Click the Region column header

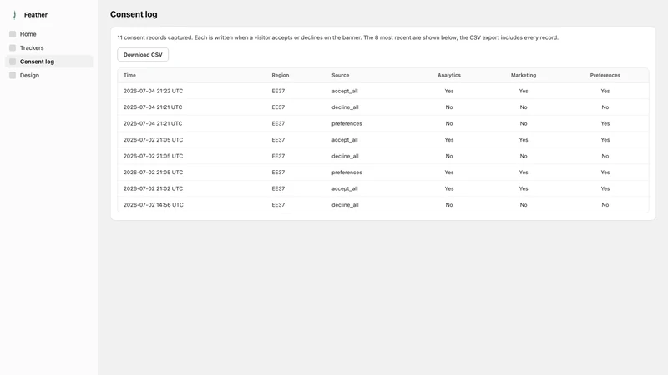pyautogui.click(x=281, y=75)
